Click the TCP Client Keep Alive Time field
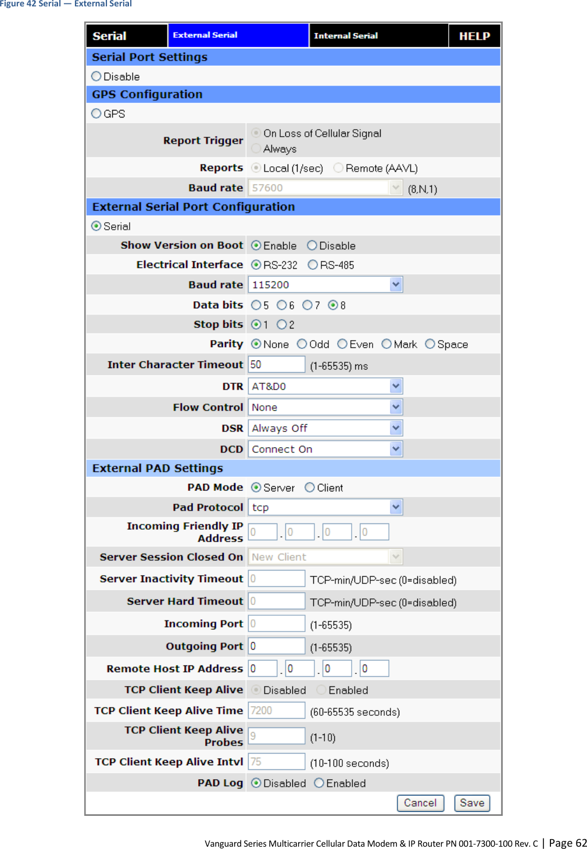This screenshot has width=587, height=849. point(277,710)
